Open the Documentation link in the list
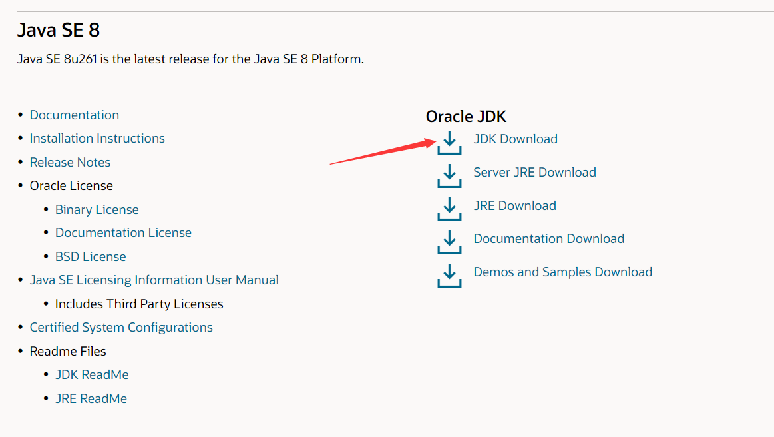The height and width of the screenshot is (437, 774). pos(75,115)
